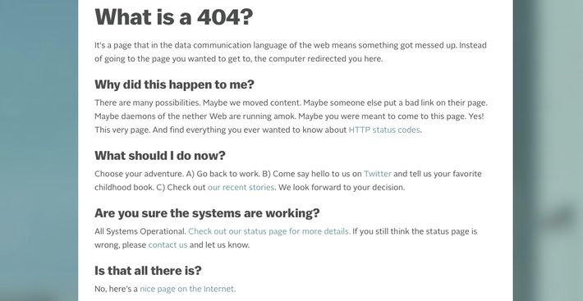Click the contact us link
Viewport: 583px width, 301px height.
pyautogui.click(x=168, y=245)
